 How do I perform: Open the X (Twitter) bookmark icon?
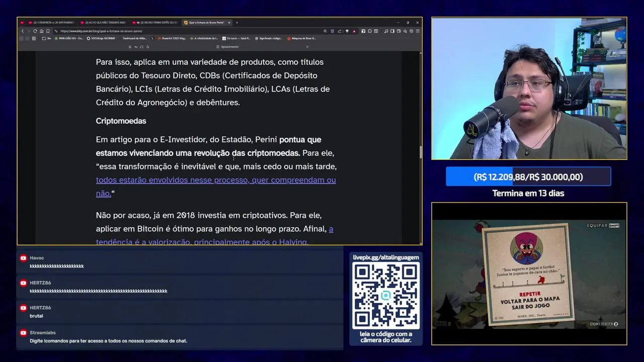[152, 38]
